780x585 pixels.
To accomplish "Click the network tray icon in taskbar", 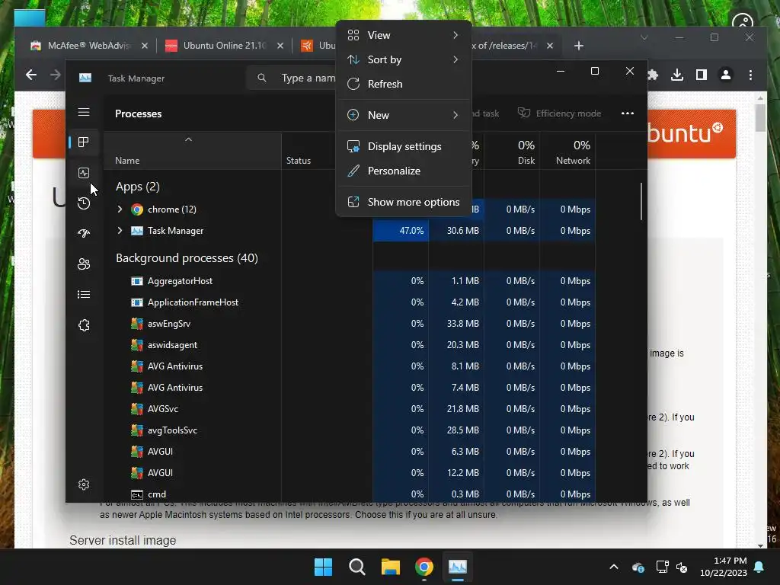I will point(662,567).
